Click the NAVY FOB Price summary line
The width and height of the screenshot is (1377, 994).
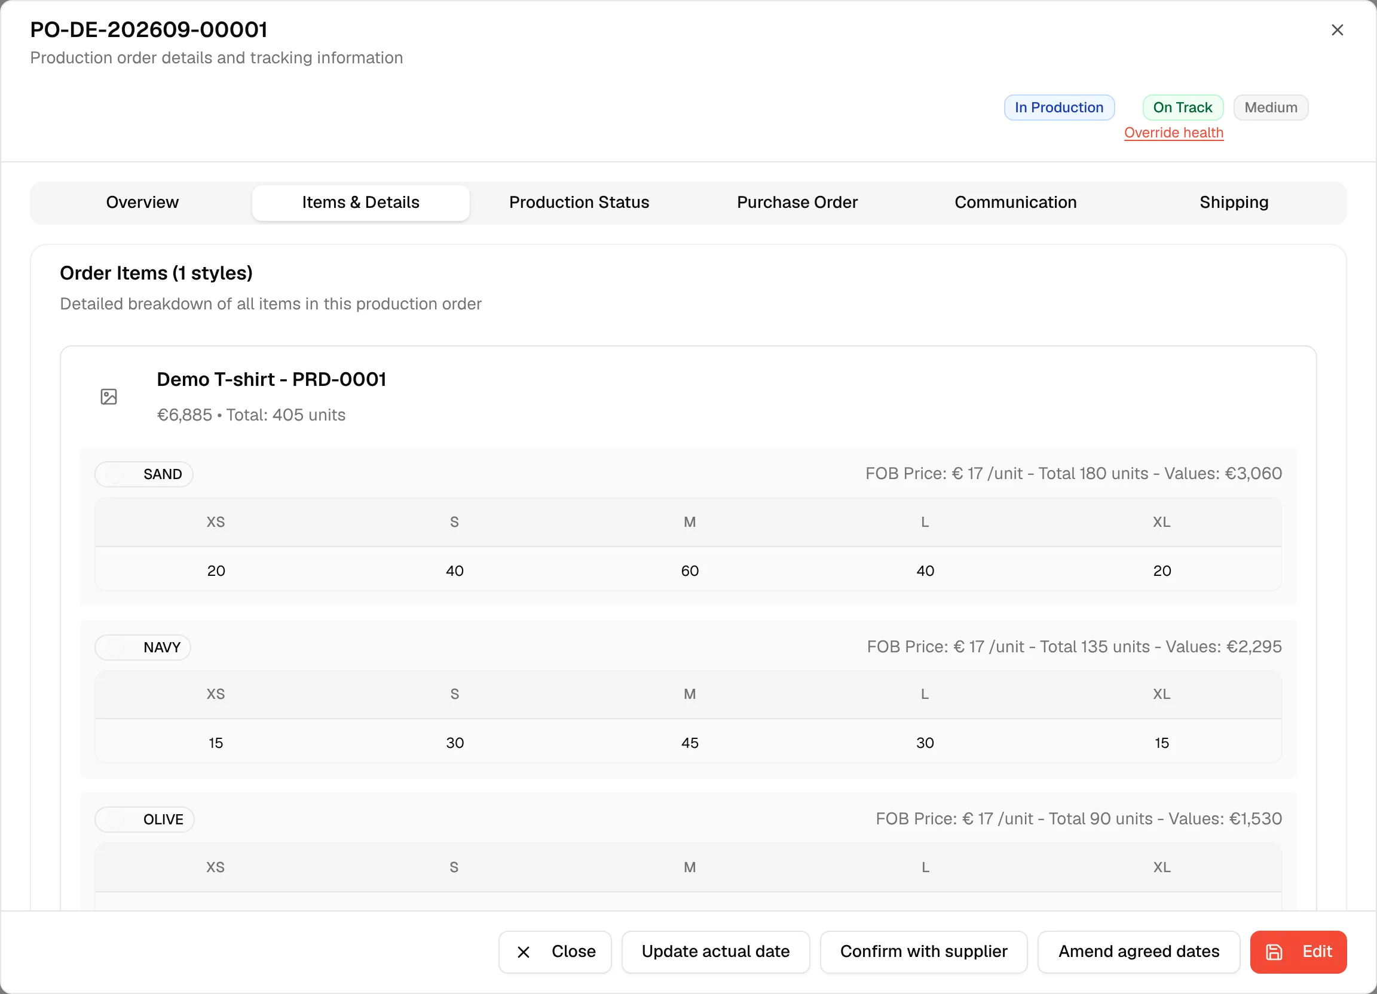coord(1074,647)
